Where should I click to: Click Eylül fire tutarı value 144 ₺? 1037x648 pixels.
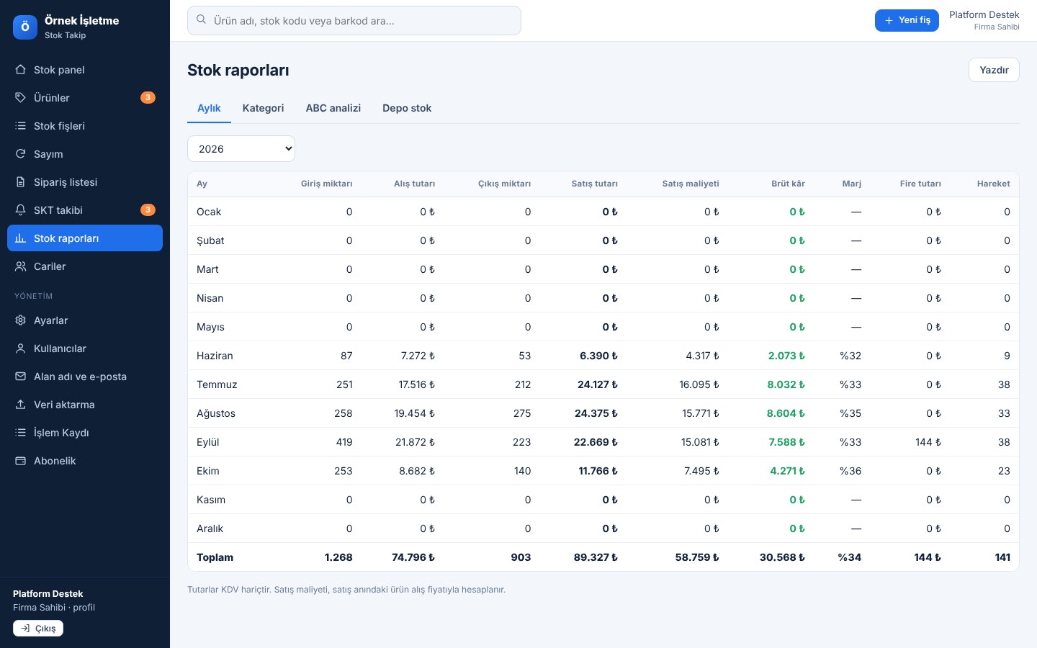(928, 442)
